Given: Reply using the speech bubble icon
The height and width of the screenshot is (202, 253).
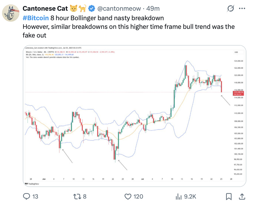Looking at the screenshot, I should coord(27,196).
